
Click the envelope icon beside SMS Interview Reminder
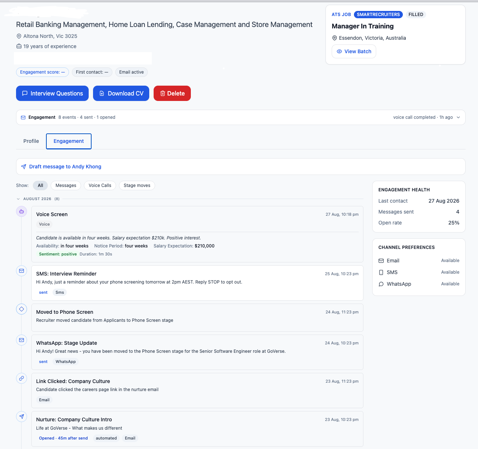tap(22, 271)
